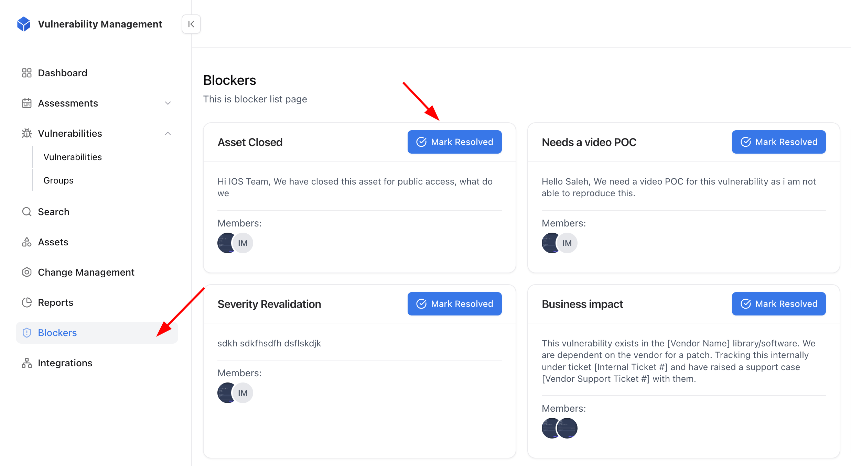Expand the Assessments section chevron
This screenshot has width=851, height=466.
click(x=168, y=103)
